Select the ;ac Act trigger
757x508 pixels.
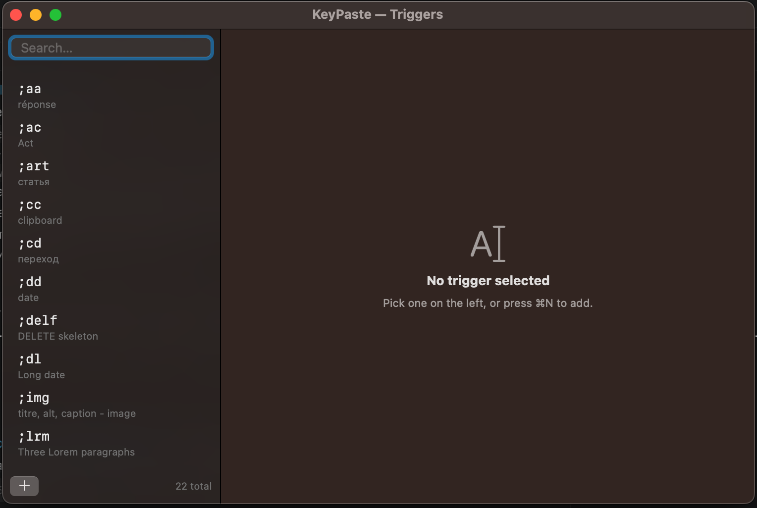[111, 135]
